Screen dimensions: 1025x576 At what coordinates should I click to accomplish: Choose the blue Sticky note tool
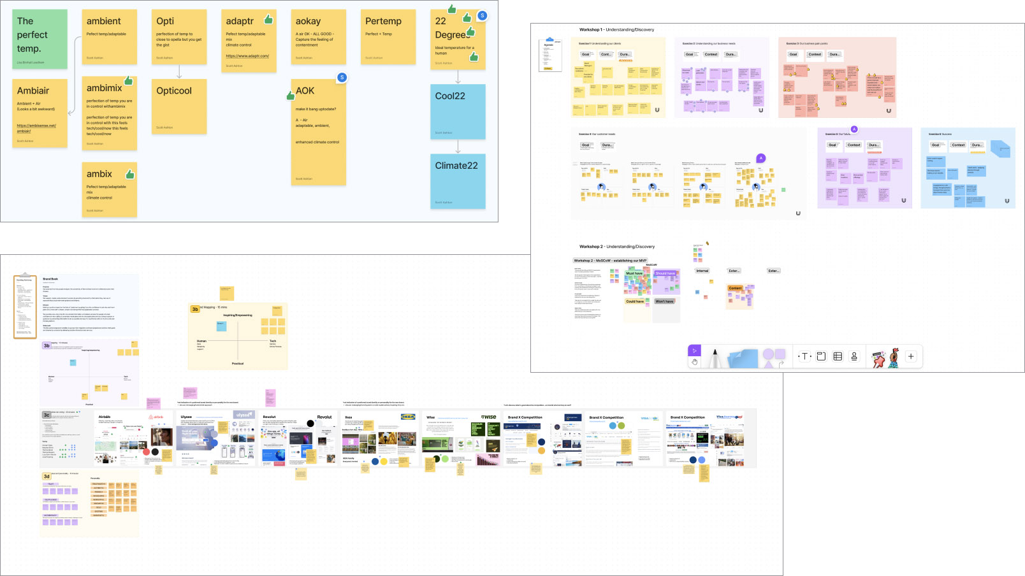(x=743, y=358)
